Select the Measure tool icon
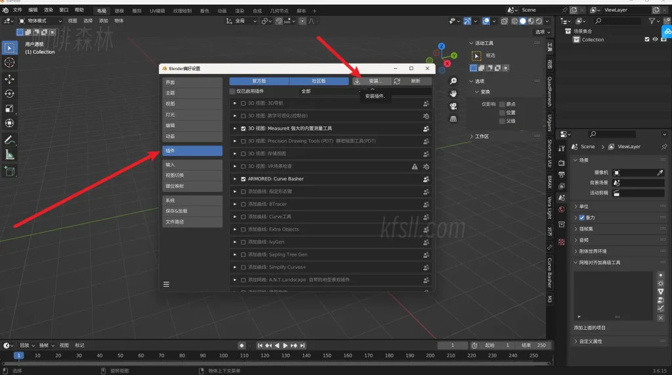This screenshot has width=672, height=375. [10, 155]
